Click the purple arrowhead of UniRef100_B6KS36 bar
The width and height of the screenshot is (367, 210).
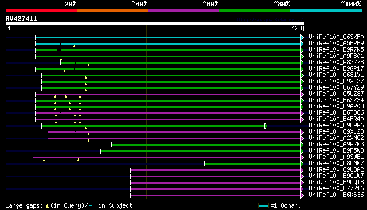pos(302,196)
